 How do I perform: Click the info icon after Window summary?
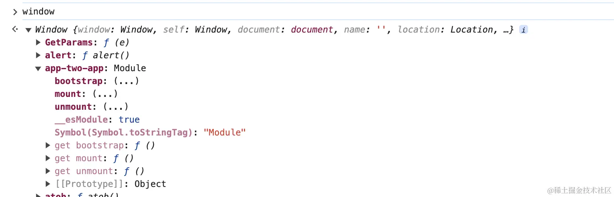tap(523, 30)
